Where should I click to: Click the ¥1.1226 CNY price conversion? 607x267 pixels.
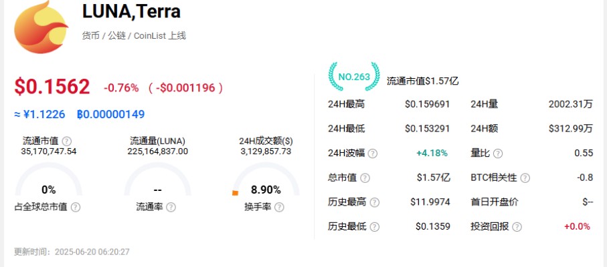click(40, 114)
